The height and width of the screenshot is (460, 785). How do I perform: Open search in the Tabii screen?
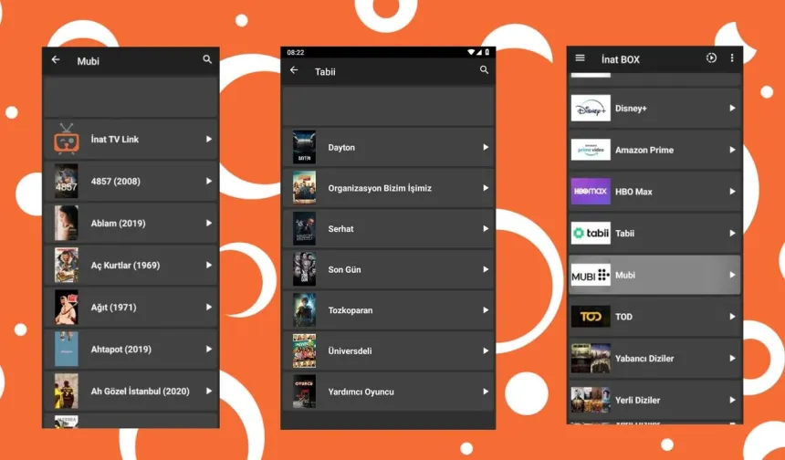pos(485,70)
